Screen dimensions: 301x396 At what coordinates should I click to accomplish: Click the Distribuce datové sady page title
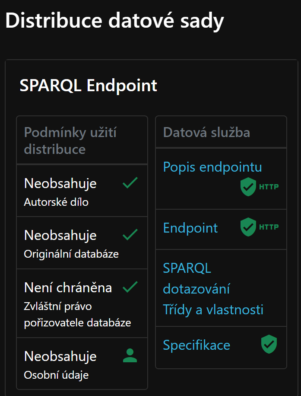(114, 20)
